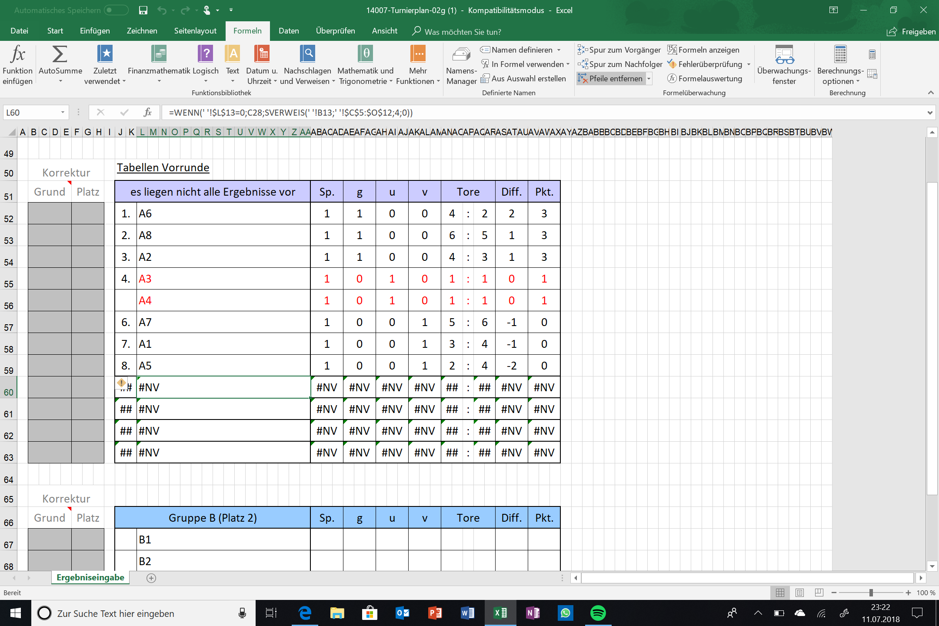Screen dimensions: 939x626
Task: Toggle Formeln anzeigen mode
Action: pos(703,50)
